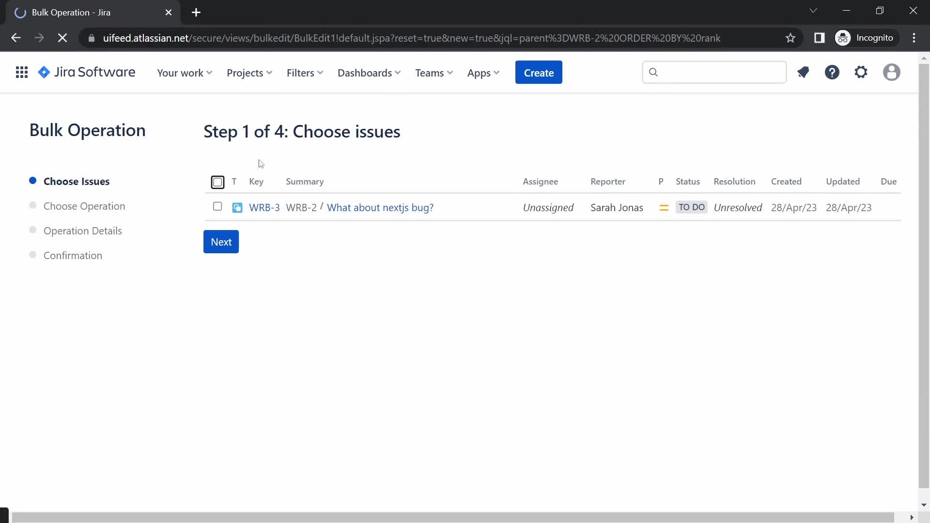This screenshot has width=930, height=523.
Task: Click the settings gear icon
Action: (x=862, y=72)
